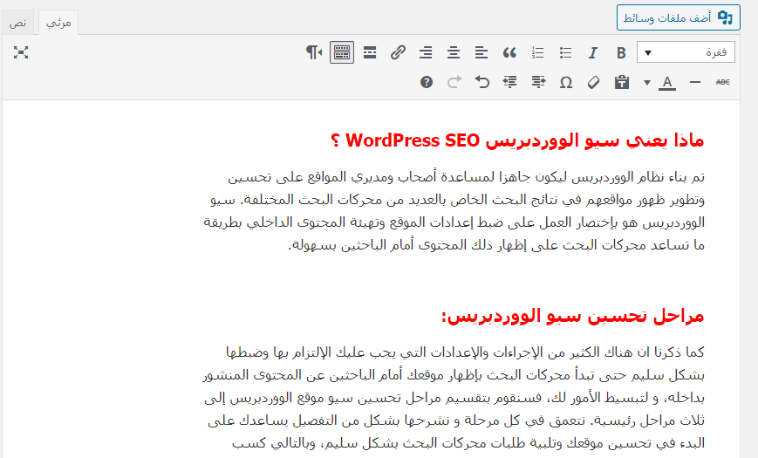Apply the current text color
Screen dimensions: 758x458
tap(667, 82)
